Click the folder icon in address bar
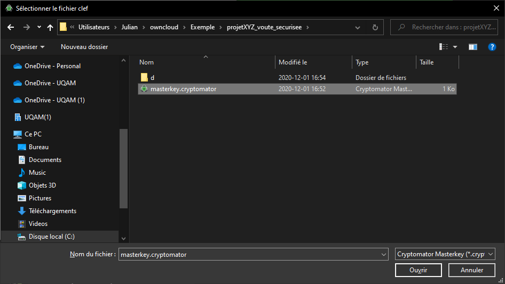This screenshot has height=284, width=505. (64, 27)
